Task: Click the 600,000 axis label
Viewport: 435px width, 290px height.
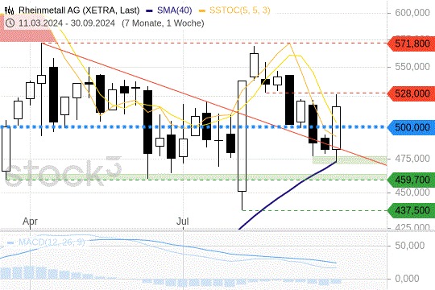Action: [412, 13]
